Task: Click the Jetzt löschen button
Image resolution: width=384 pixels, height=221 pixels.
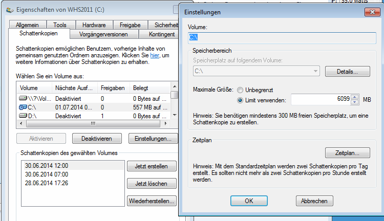Action: [152, 184]
